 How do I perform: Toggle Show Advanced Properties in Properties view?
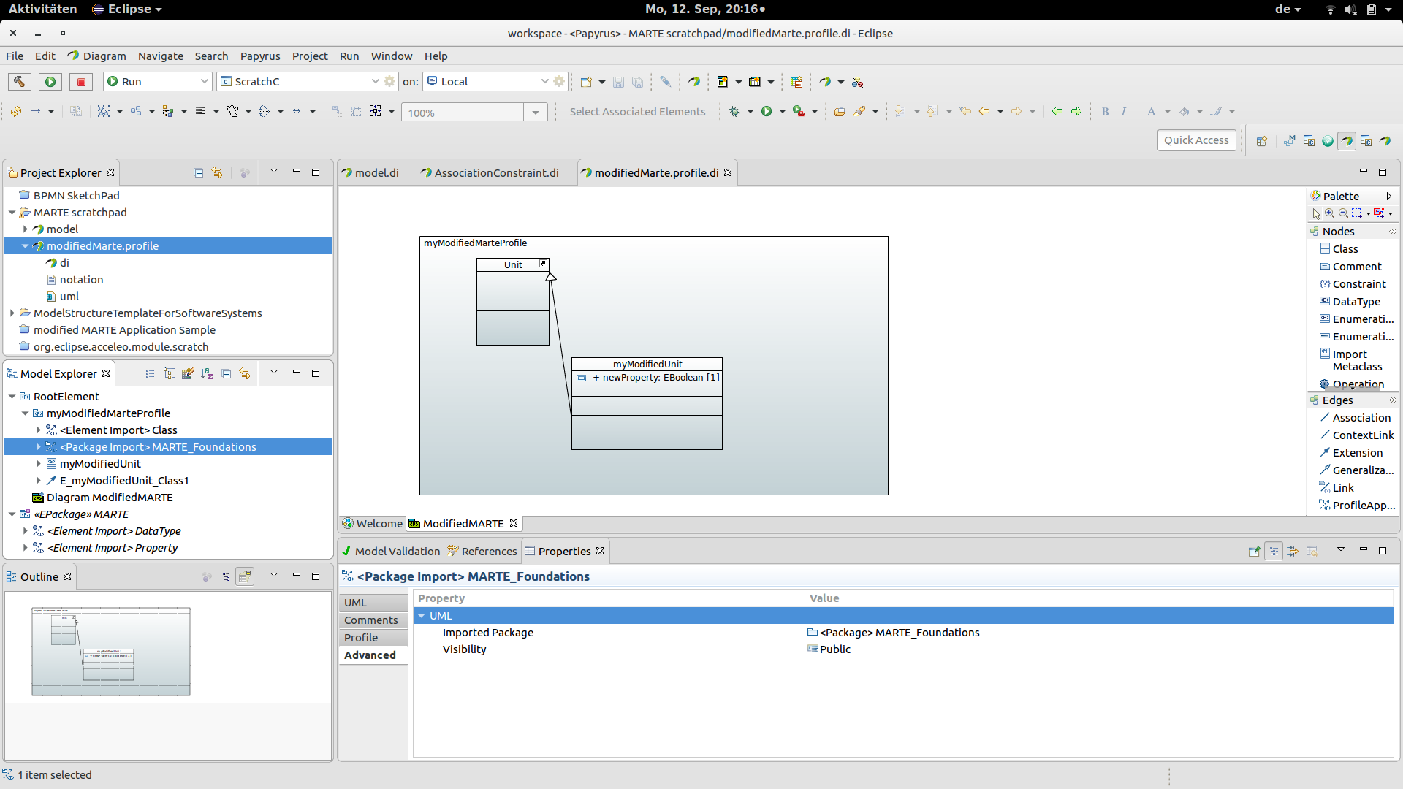tap(1293, 552)
